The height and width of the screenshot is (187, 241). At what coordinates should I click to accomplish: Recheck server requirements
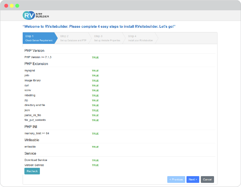tap(32, 171)
